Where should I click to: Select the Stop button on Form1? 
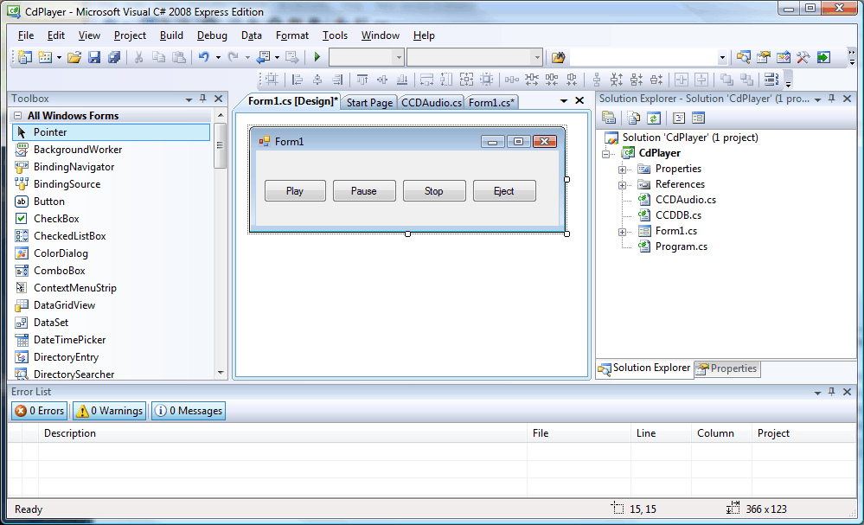[x=434, y=191]
